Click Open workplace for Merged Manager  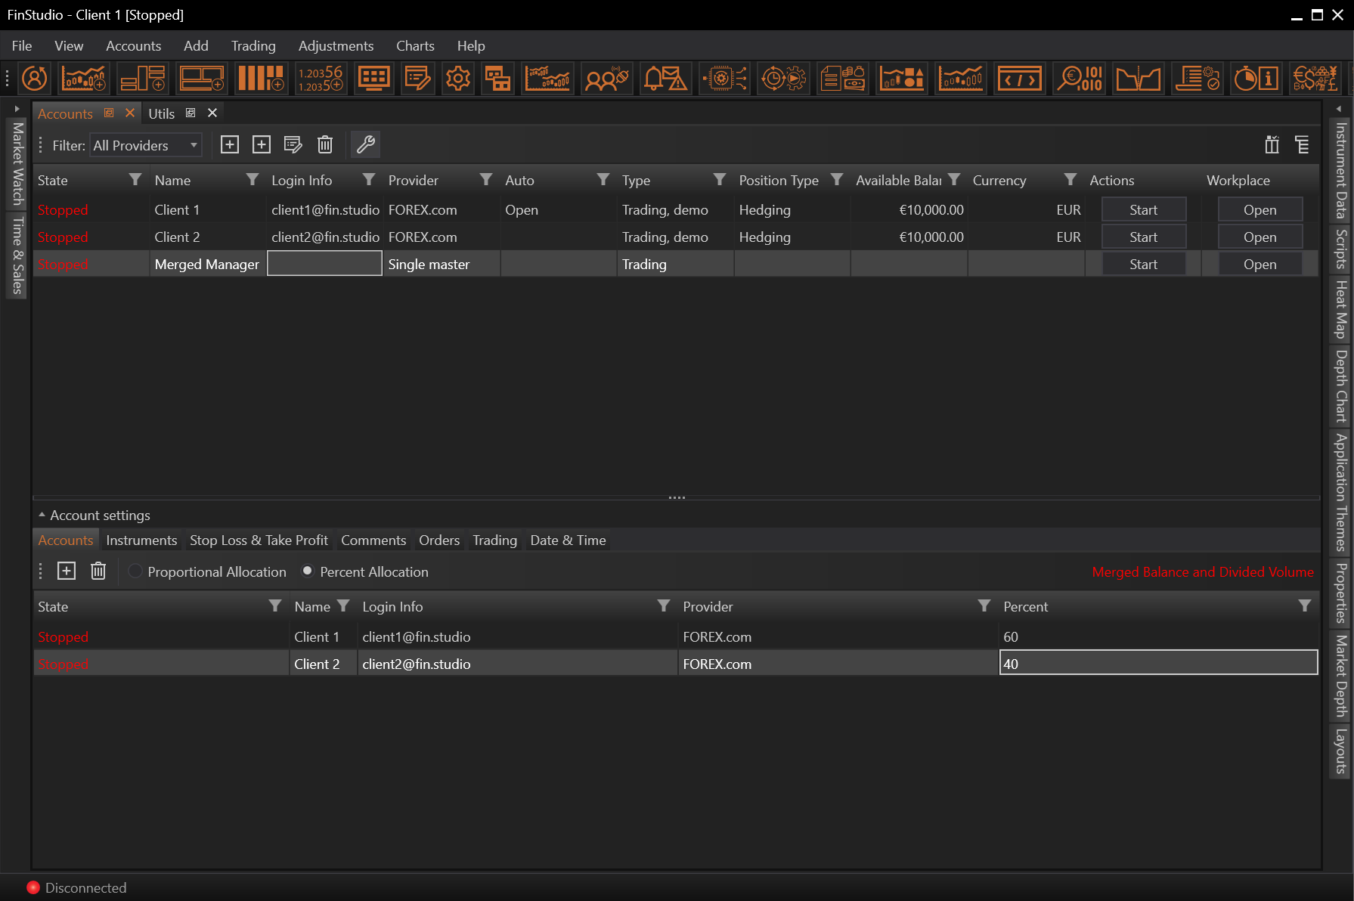pyautogui.click(x=1259, y=265)
